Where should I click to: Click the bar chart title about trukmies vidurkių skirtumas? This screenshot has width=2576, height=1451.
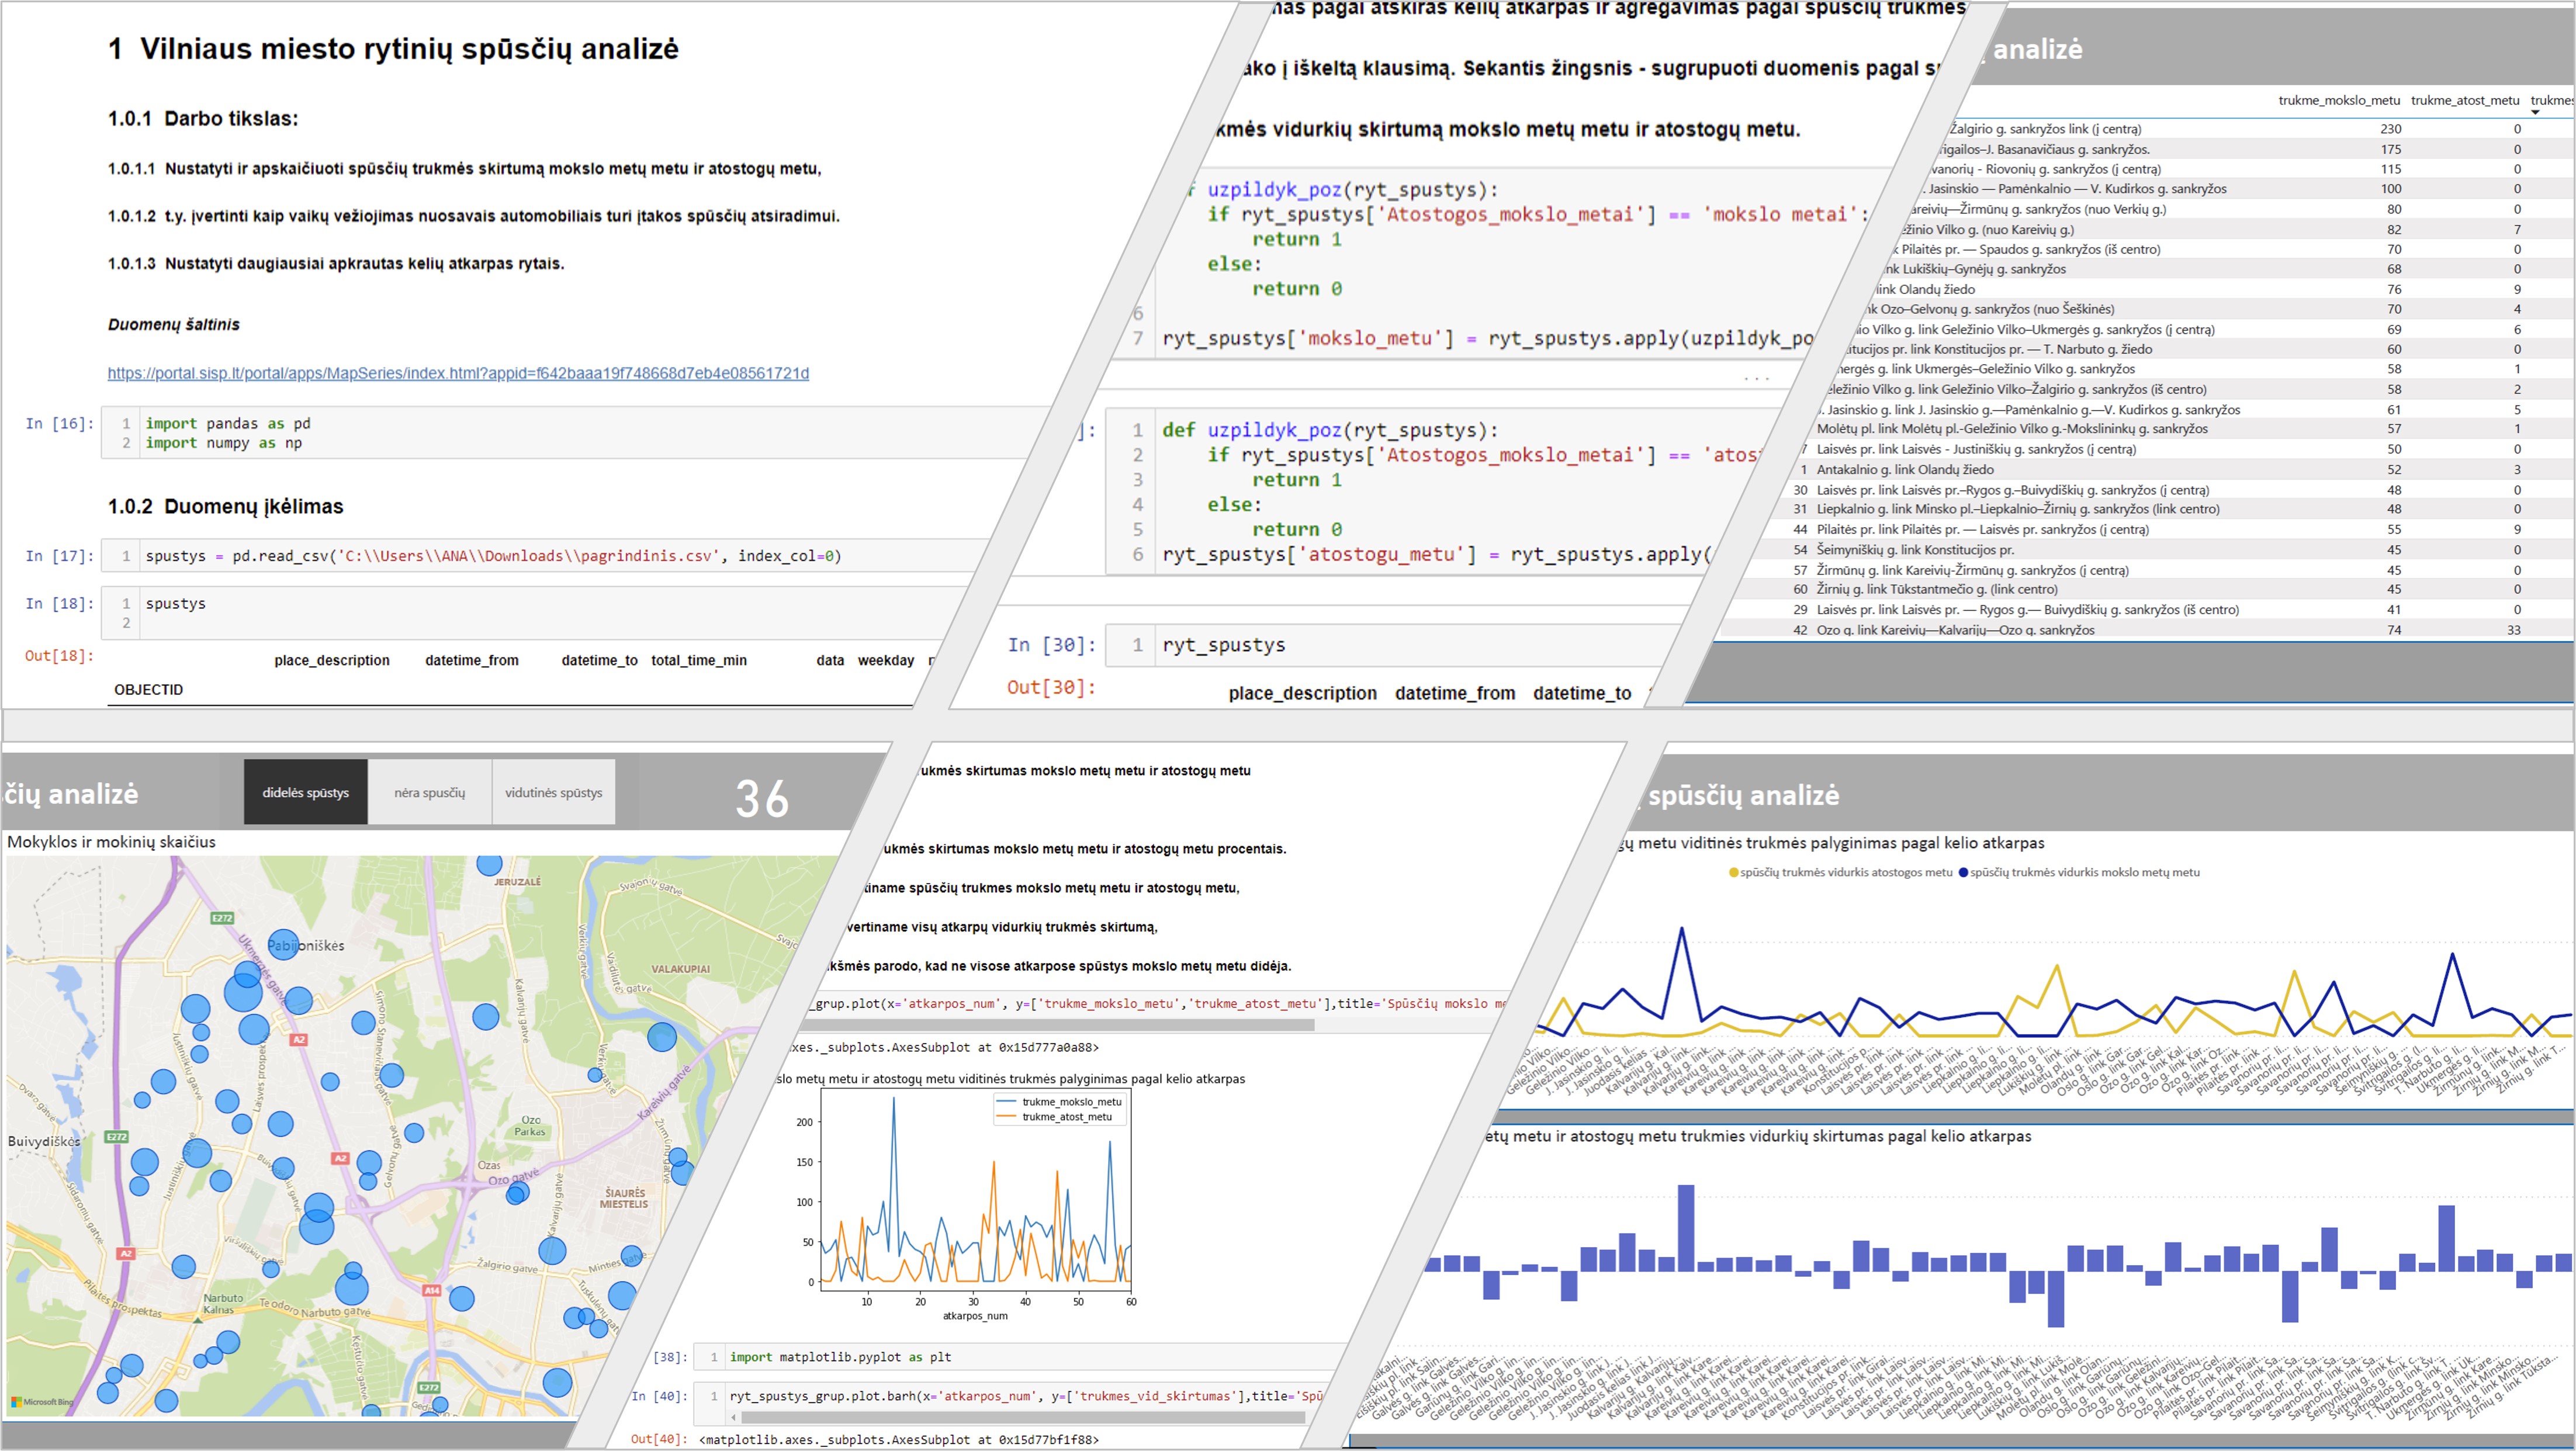(x=1757, y=1136)
